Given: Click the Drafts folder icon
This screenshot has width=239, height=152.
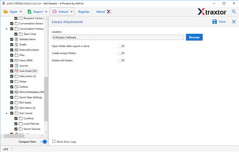Looking at the screenshot, I should click(x=16, y=45).
